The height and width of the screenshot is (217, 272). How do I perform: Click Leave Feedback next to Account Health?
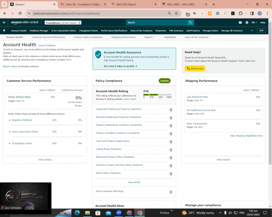tap(47, 46)
